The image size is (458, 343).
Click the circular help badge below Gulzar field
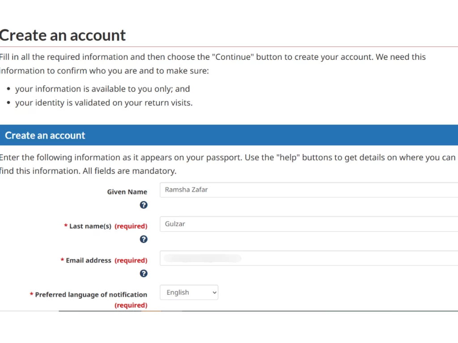pos(143,239)
